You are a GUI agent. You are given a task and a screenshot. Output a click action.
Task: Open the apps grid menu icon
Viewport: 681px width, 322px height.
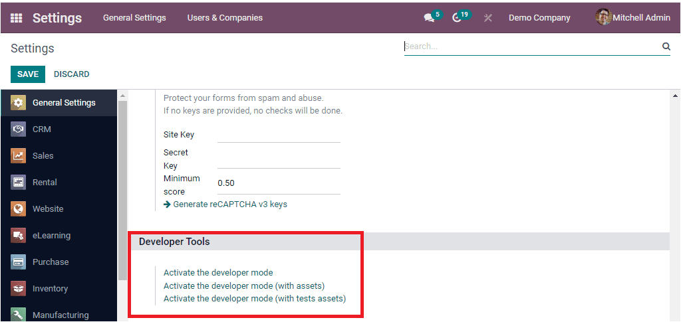(x=16, y=18)
